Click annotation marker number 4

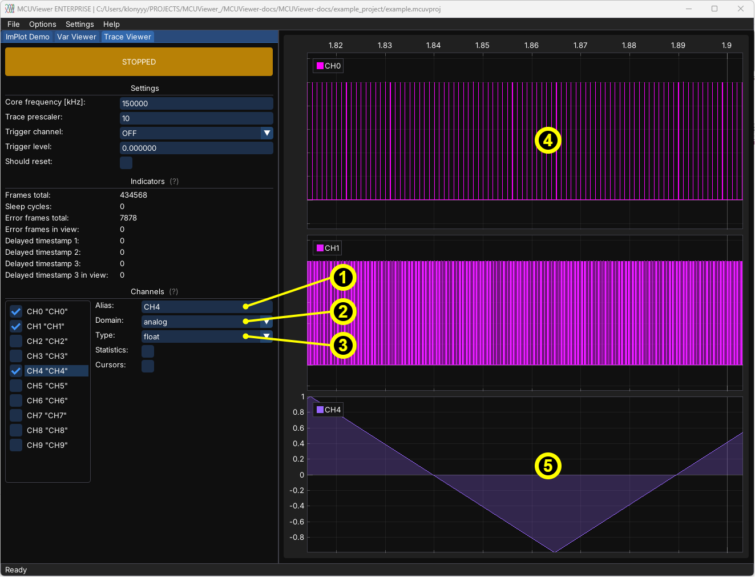tap(548, 141)
